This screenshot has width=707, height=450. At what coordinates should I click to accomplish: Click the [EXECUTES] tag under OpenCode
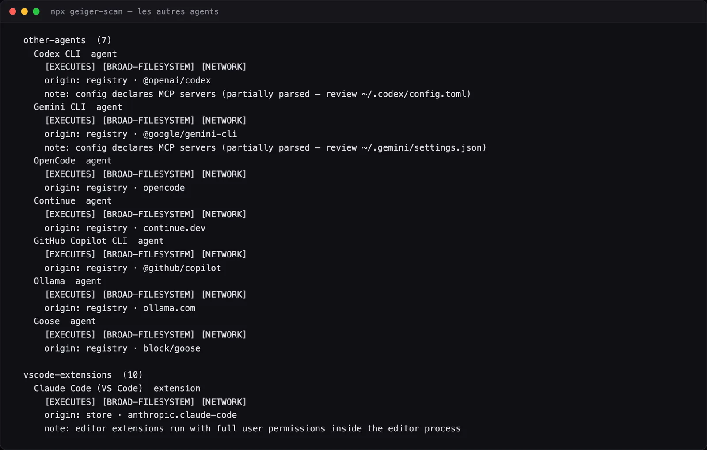tap(70, 174)
